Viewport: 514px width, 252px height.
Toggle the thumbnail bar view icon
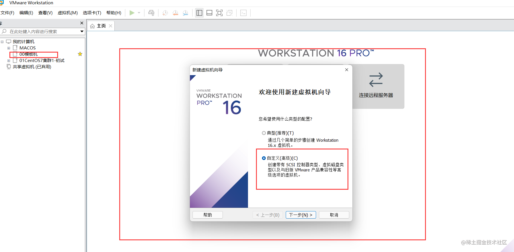(209, 13)
